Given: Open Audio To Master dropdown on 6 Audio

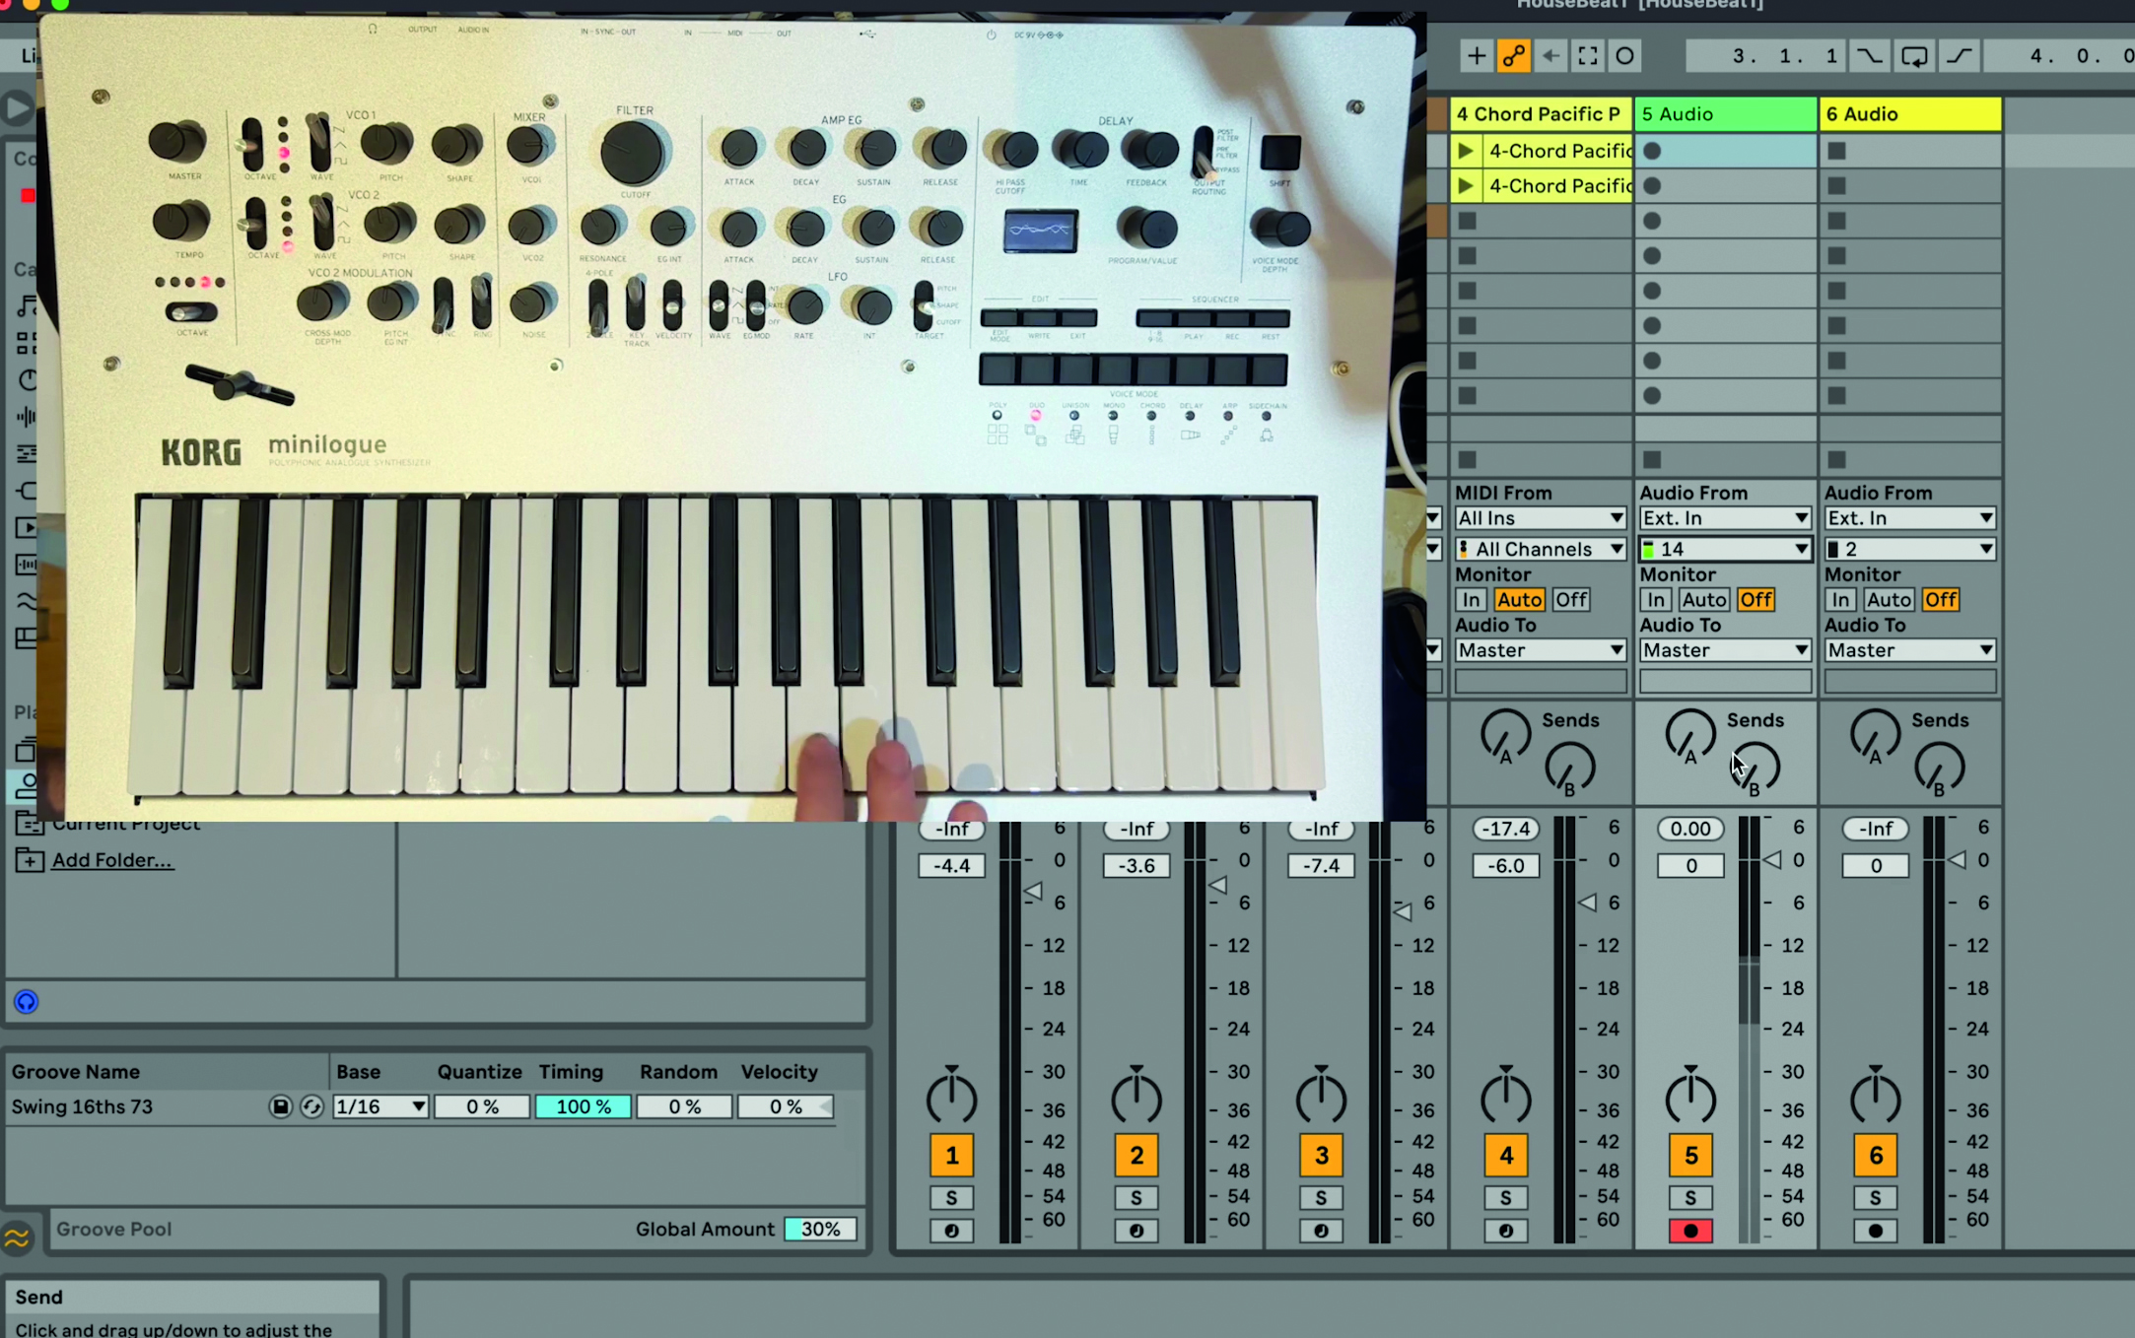Looking at the screenshot, I should [x=1909, y=650].
